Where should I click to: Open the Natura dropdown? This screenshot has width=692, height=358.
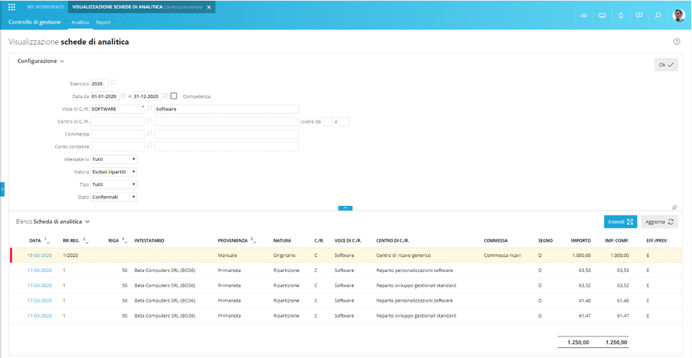tap(114, 172)
